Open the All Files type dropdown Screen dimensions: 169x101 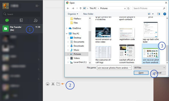tap(150, 68)
